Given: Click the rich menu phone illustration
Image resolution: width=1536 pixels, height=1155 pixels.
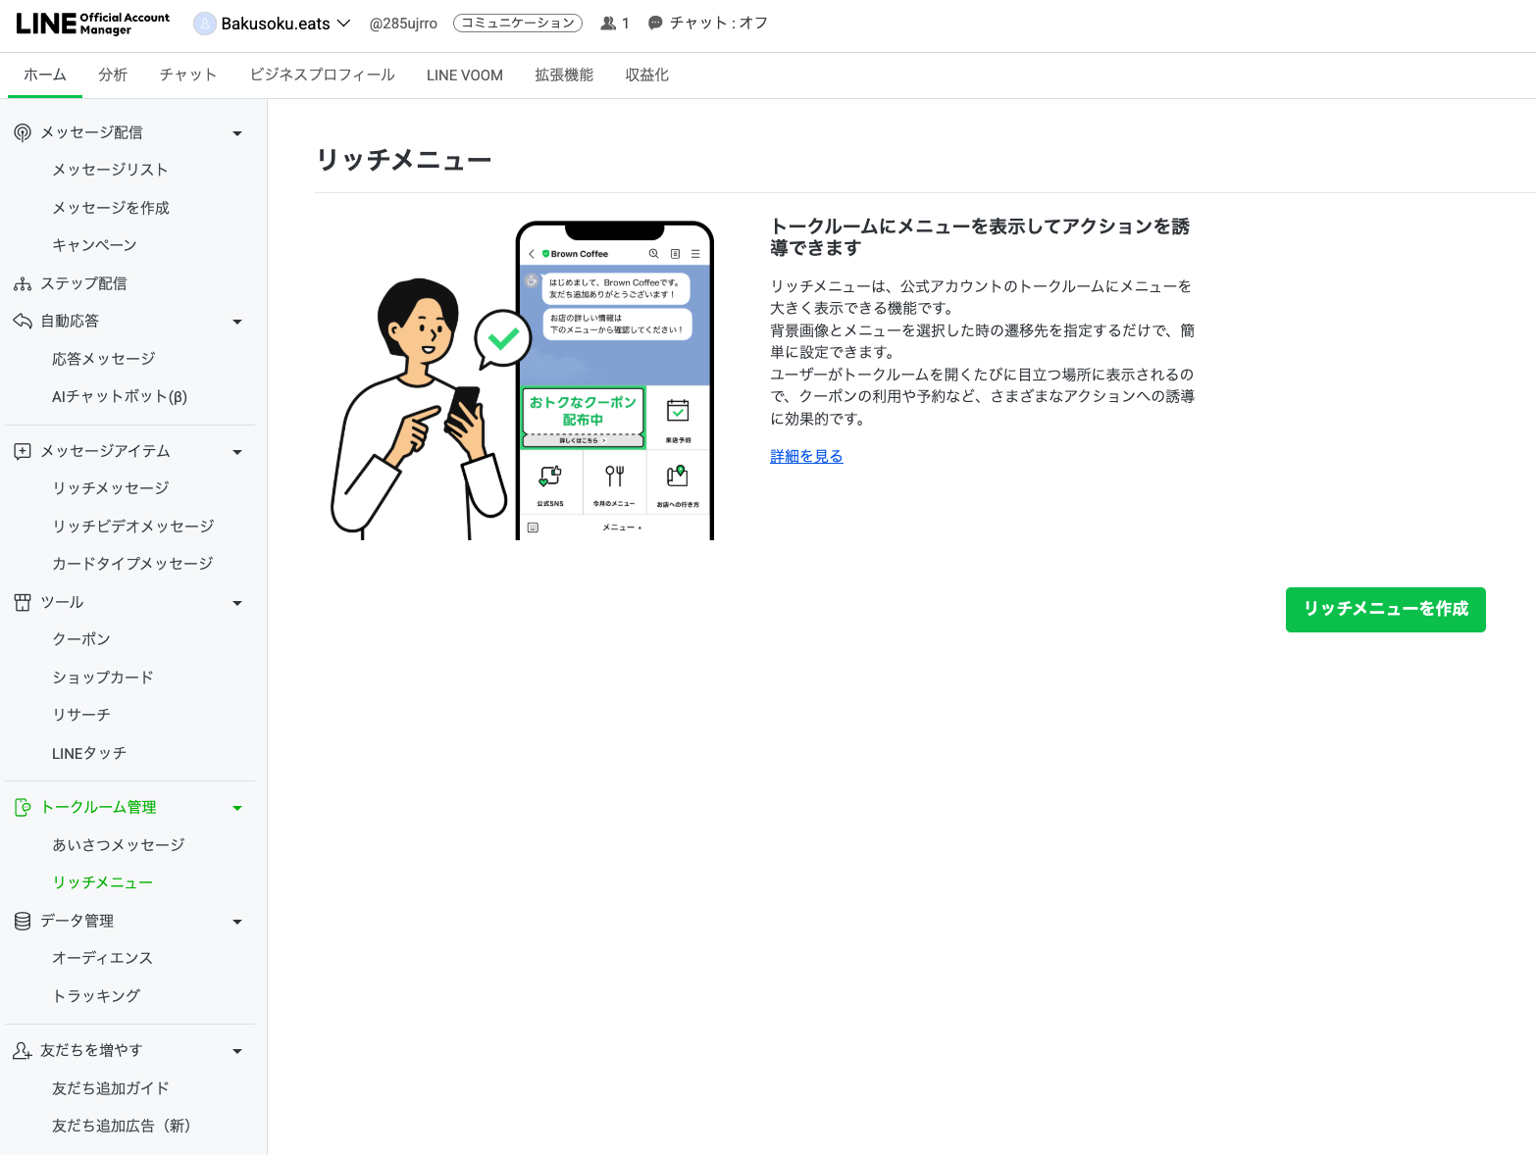Looking at the screenshot, I should pyautogui.click(x=522, y=380).
